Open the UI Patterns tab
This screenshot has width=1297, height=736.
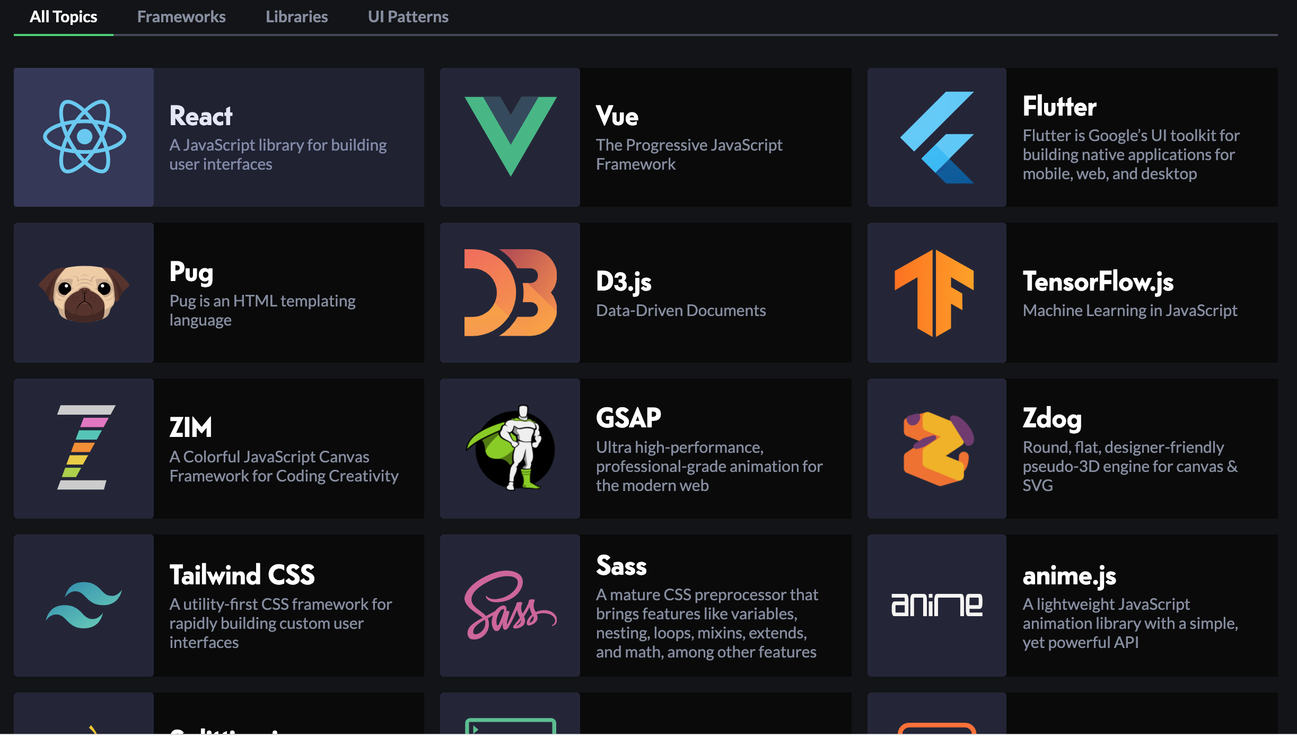408,17
